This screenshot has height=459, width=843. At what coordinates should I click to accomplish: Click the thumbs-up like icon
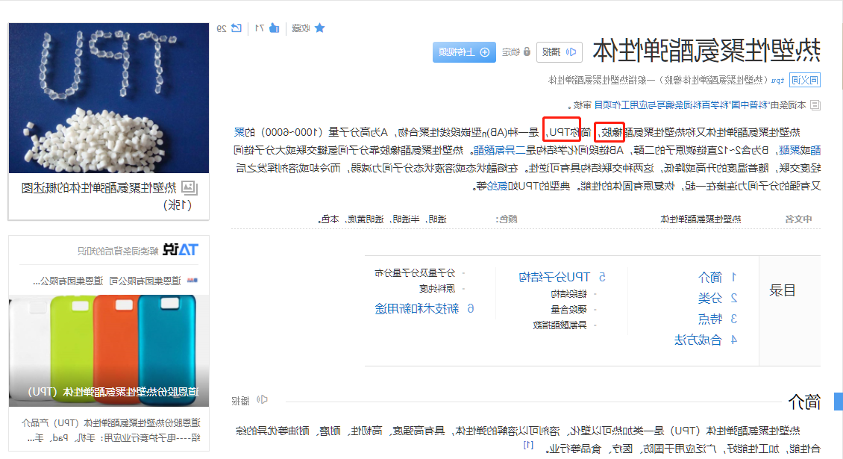point(275,28)
